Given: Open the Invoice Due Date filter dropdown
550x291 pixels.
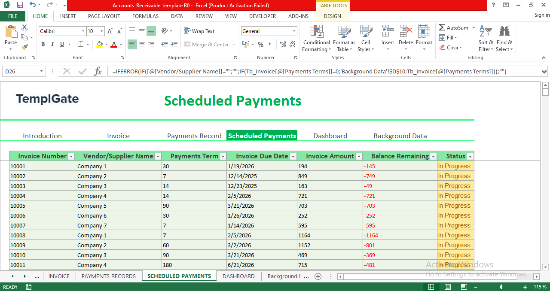Looking at the screenshot, I should [293, 157].
